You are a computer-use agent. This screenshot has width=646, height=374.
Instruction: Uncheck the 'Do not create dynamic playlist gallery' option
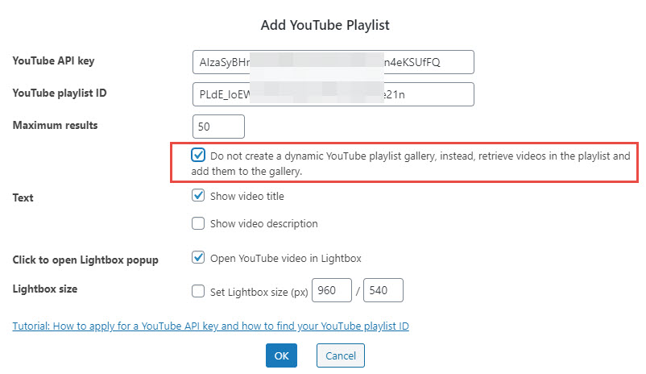click(198, 155)
